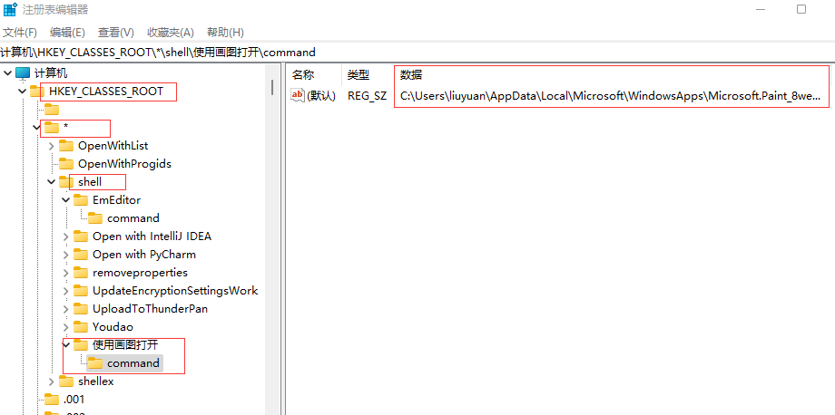Expand Open with IntelliJ IDEA key
The image size is (835, 415).
click(65, 236)
